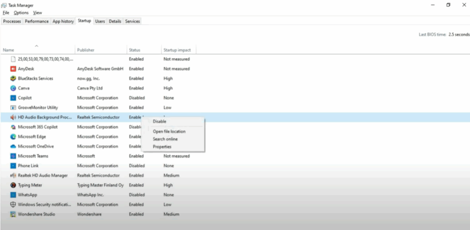This screenshot has width=470, height=230.
Task: Click the HD Audio speaker icon
Action: click(x=13, y=117)
